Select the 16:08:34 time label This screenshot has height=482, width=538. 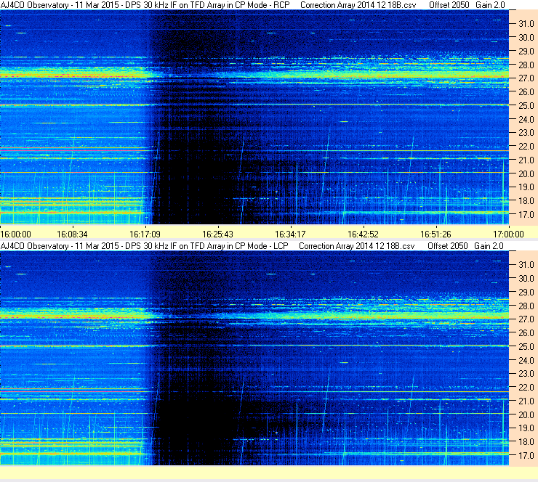(72, 234)
